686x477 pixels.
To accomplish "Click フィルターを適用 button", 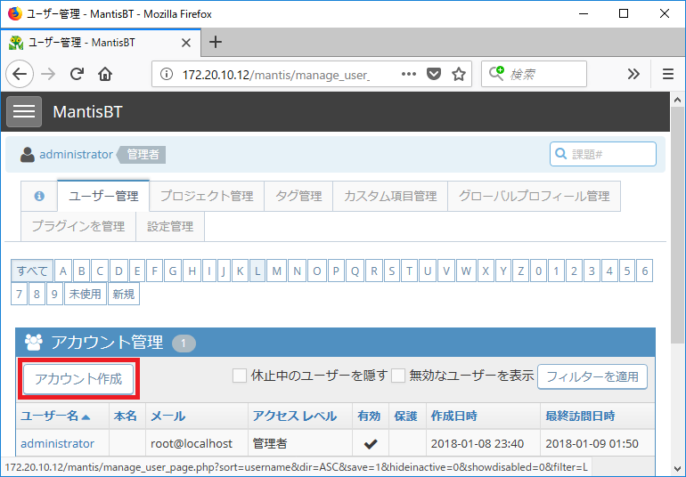I will click(592, 376).
